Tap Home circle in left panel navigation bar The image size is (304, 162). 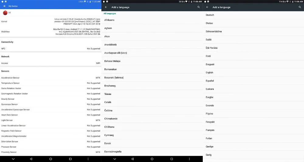coord(50,159)
